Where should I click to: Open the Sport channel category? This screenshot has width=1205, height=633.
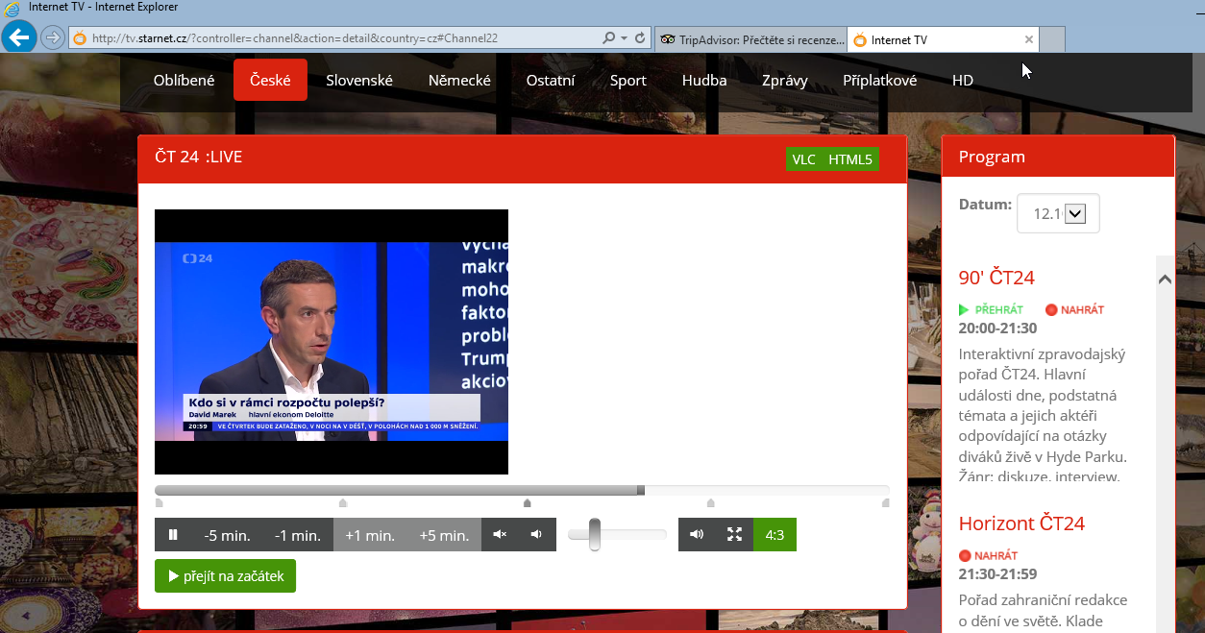(x=628, y=80)
